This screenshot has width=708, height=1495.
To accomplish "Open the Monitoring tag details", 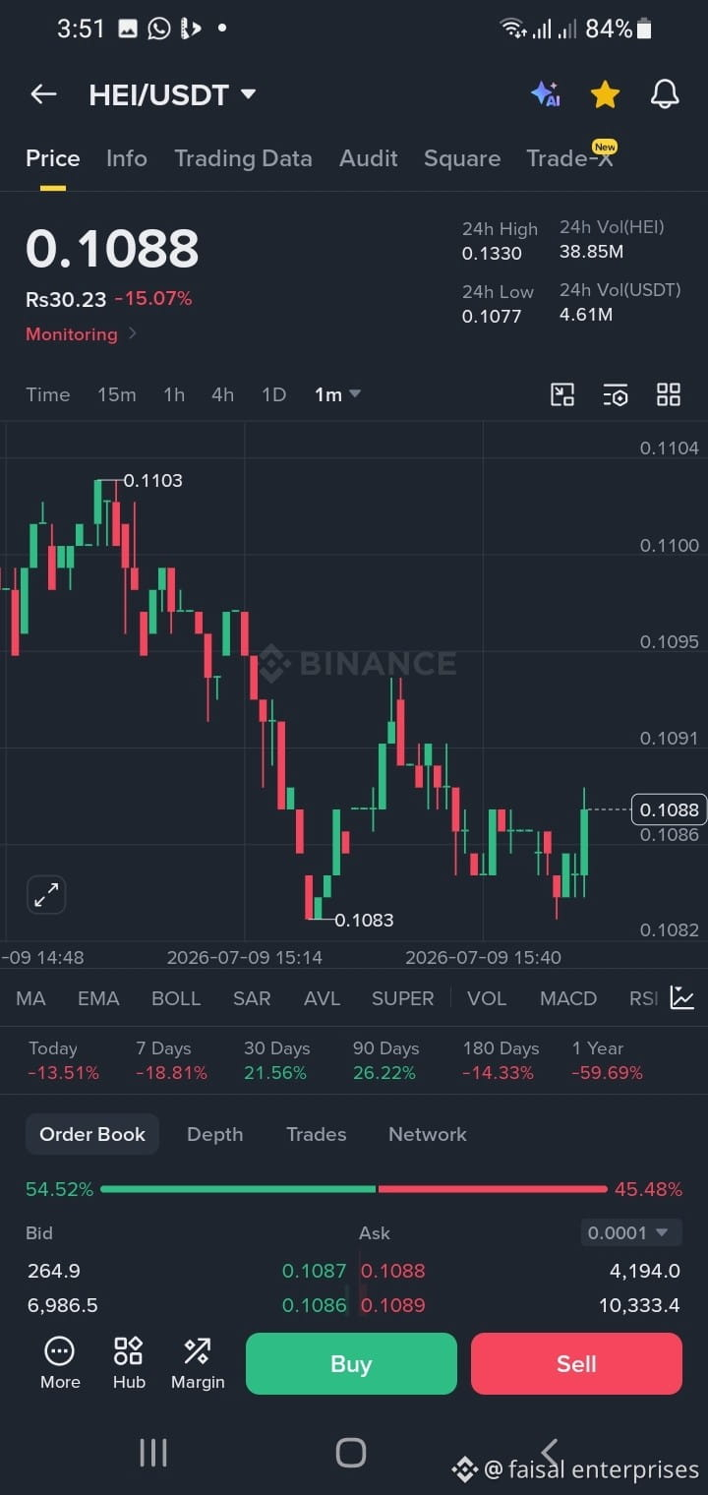I will pos(81,334).
